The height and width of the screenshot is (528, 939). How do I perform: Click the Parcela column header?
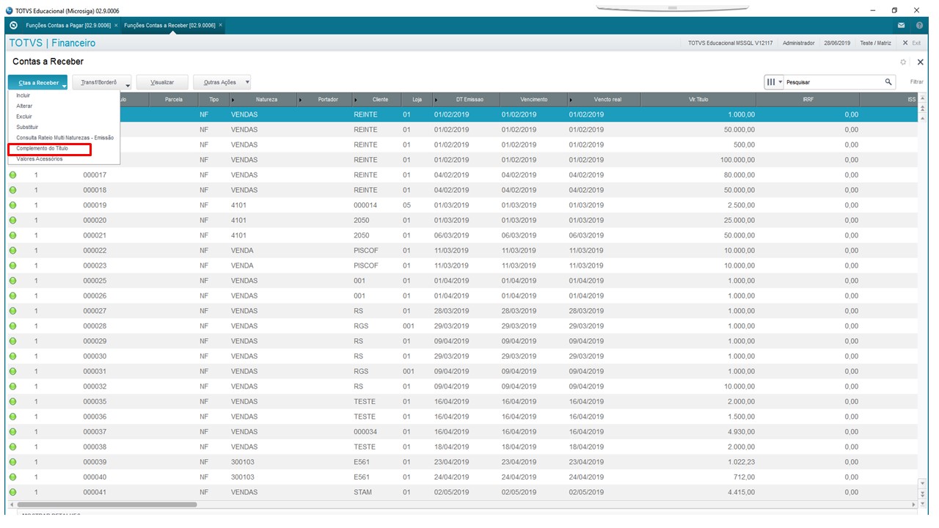coord(174,99)
